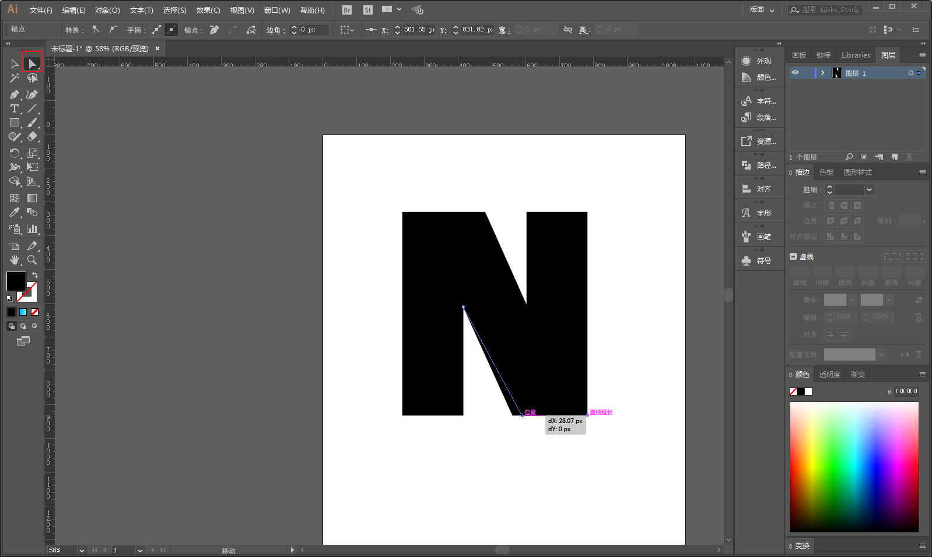Select the Type tool
Viewport: 932px width, 557px height.
point(15,109)
